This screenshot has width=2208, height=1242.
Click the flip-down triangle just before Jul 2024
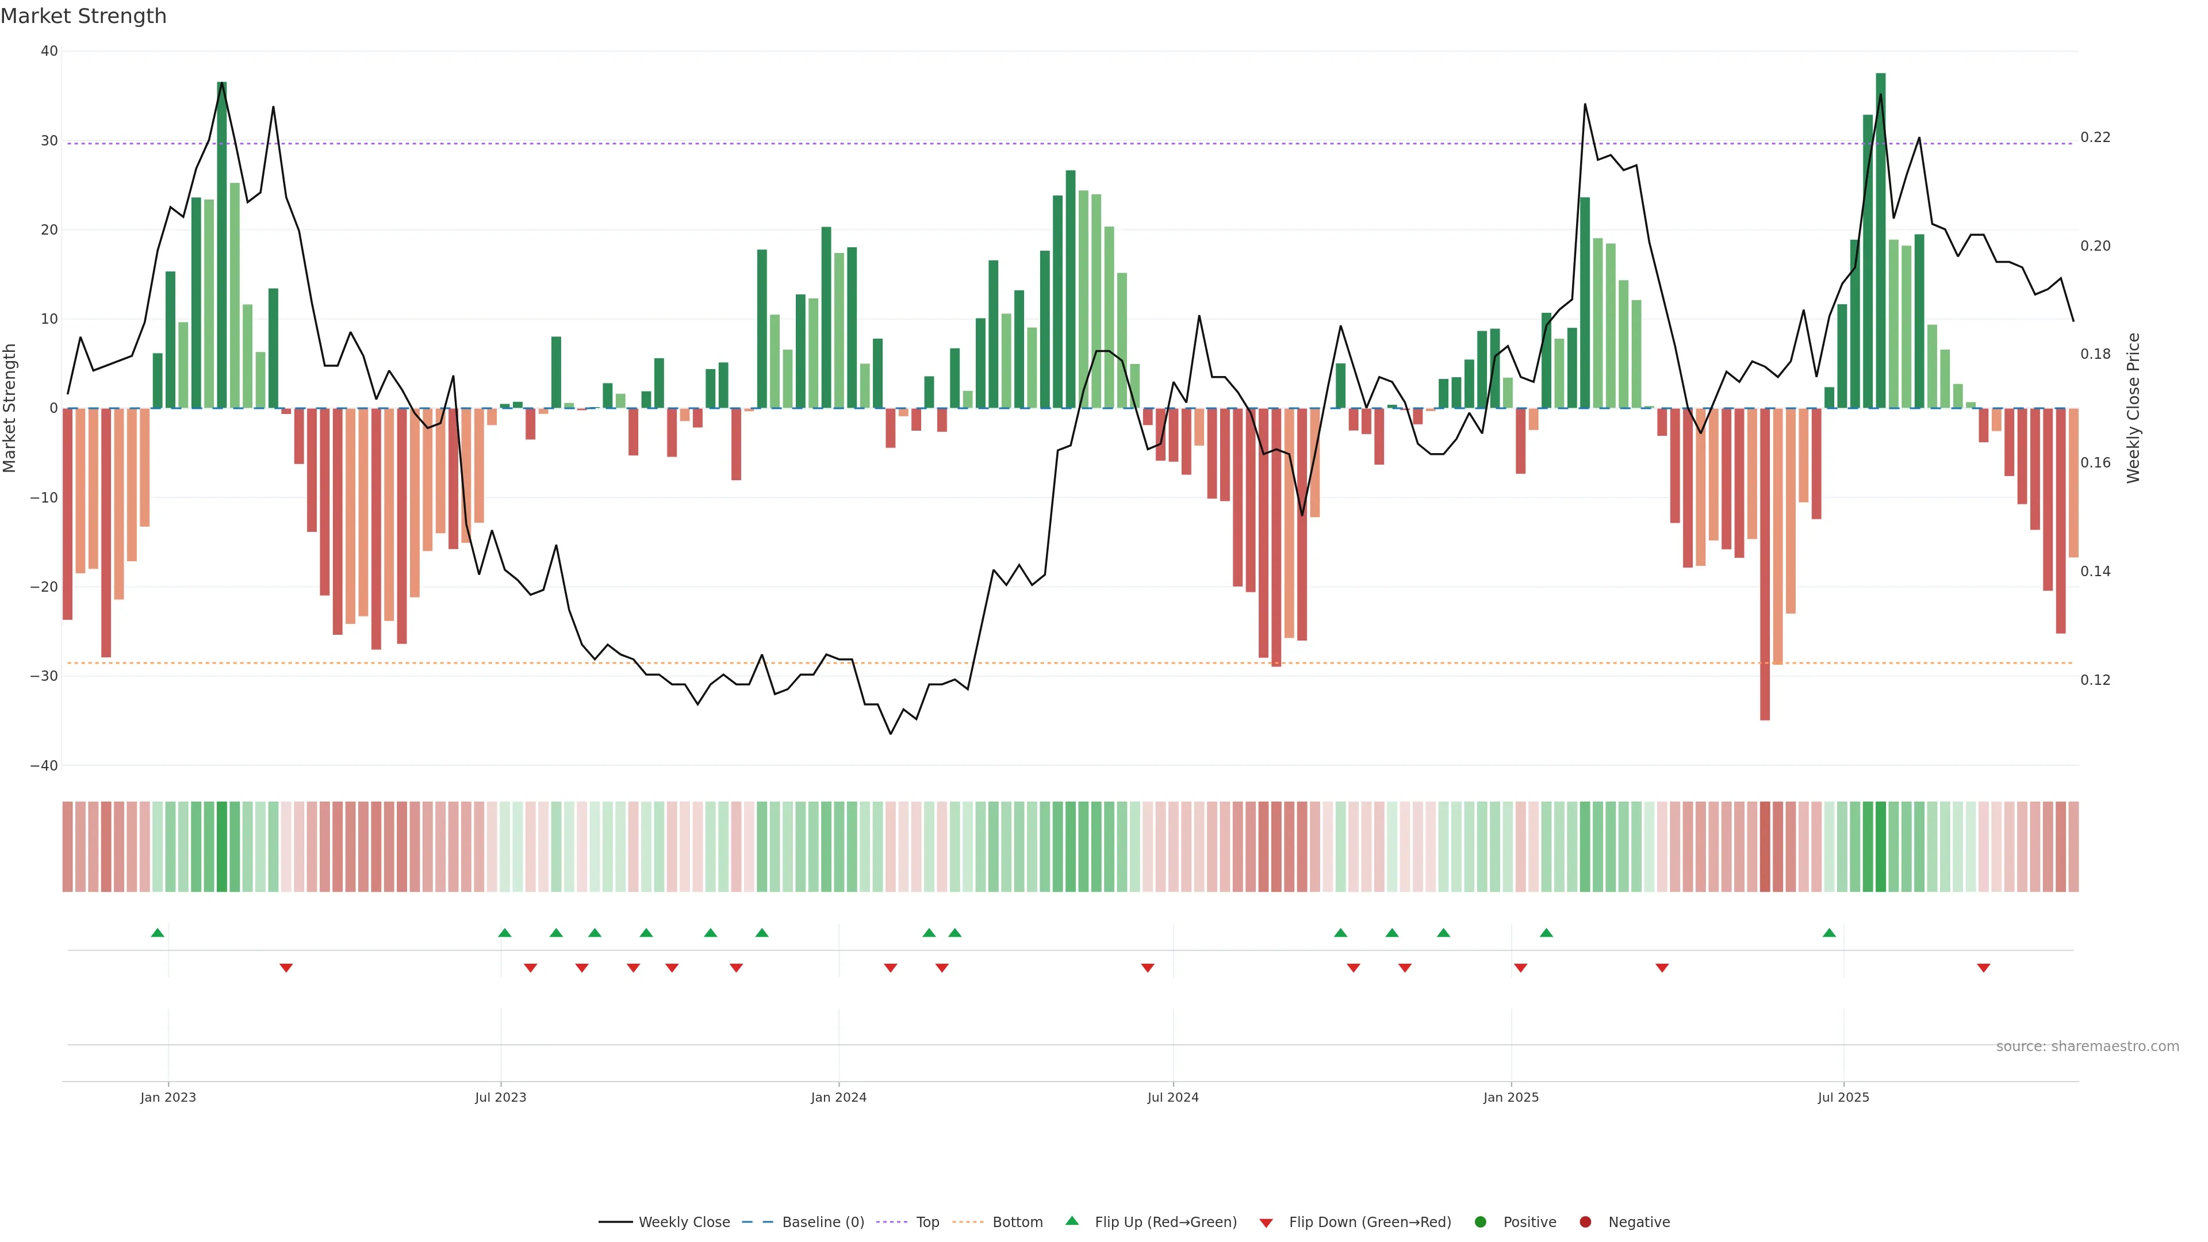pyautogui.click(x=1148, y=968)
